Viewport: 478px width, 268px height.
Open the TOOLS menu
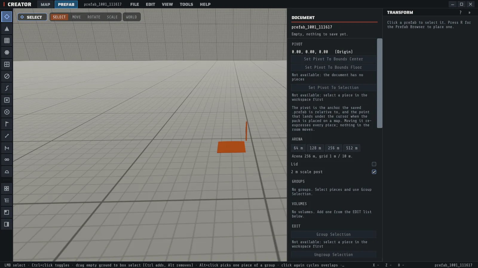click(186, 4)
